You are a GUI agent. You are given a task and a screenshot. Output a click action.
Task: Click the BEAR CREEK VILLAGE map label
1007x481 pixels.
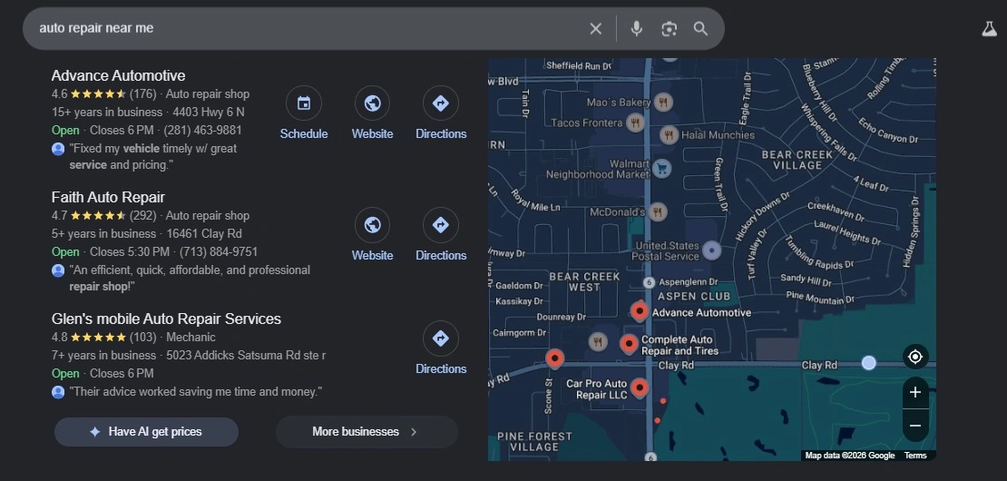point(797,160)
